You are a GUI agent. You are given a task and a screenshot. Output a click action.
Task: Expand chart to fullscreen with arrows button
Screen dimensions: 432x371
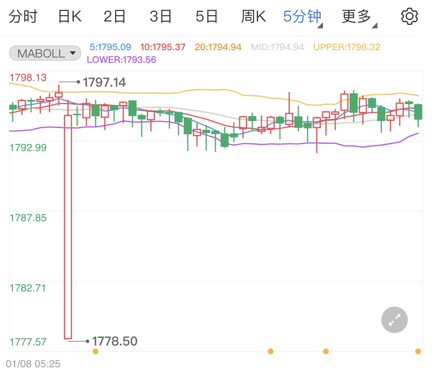pyautogui.click(x=394, y=320)
